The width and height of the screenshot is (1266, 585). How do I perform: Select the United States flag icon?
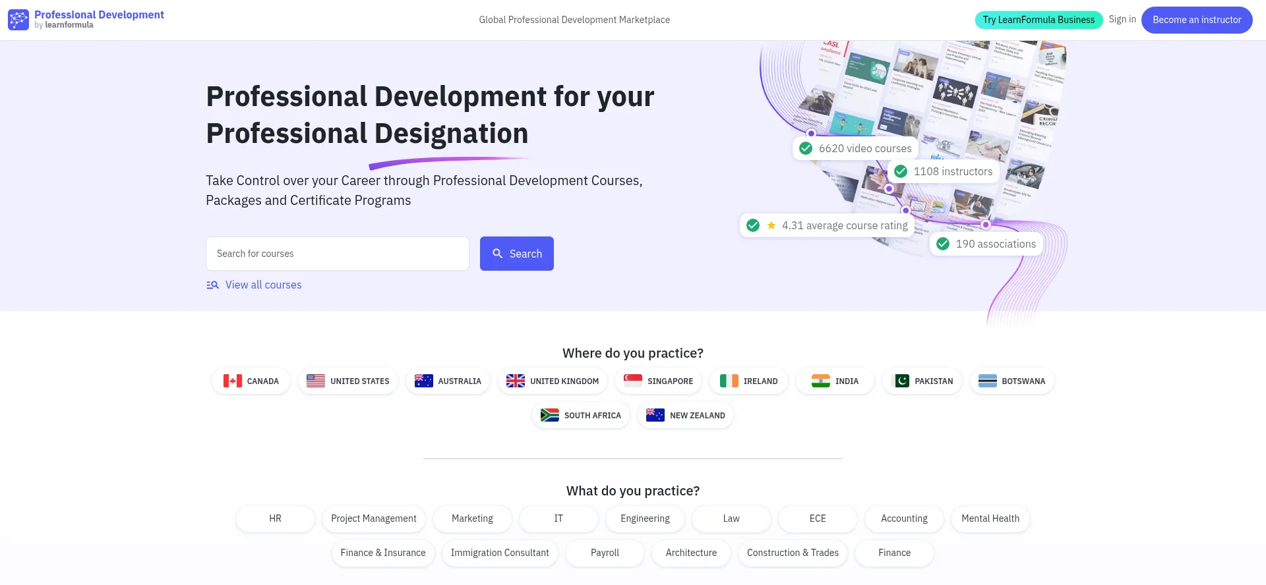tap(316, 381)
